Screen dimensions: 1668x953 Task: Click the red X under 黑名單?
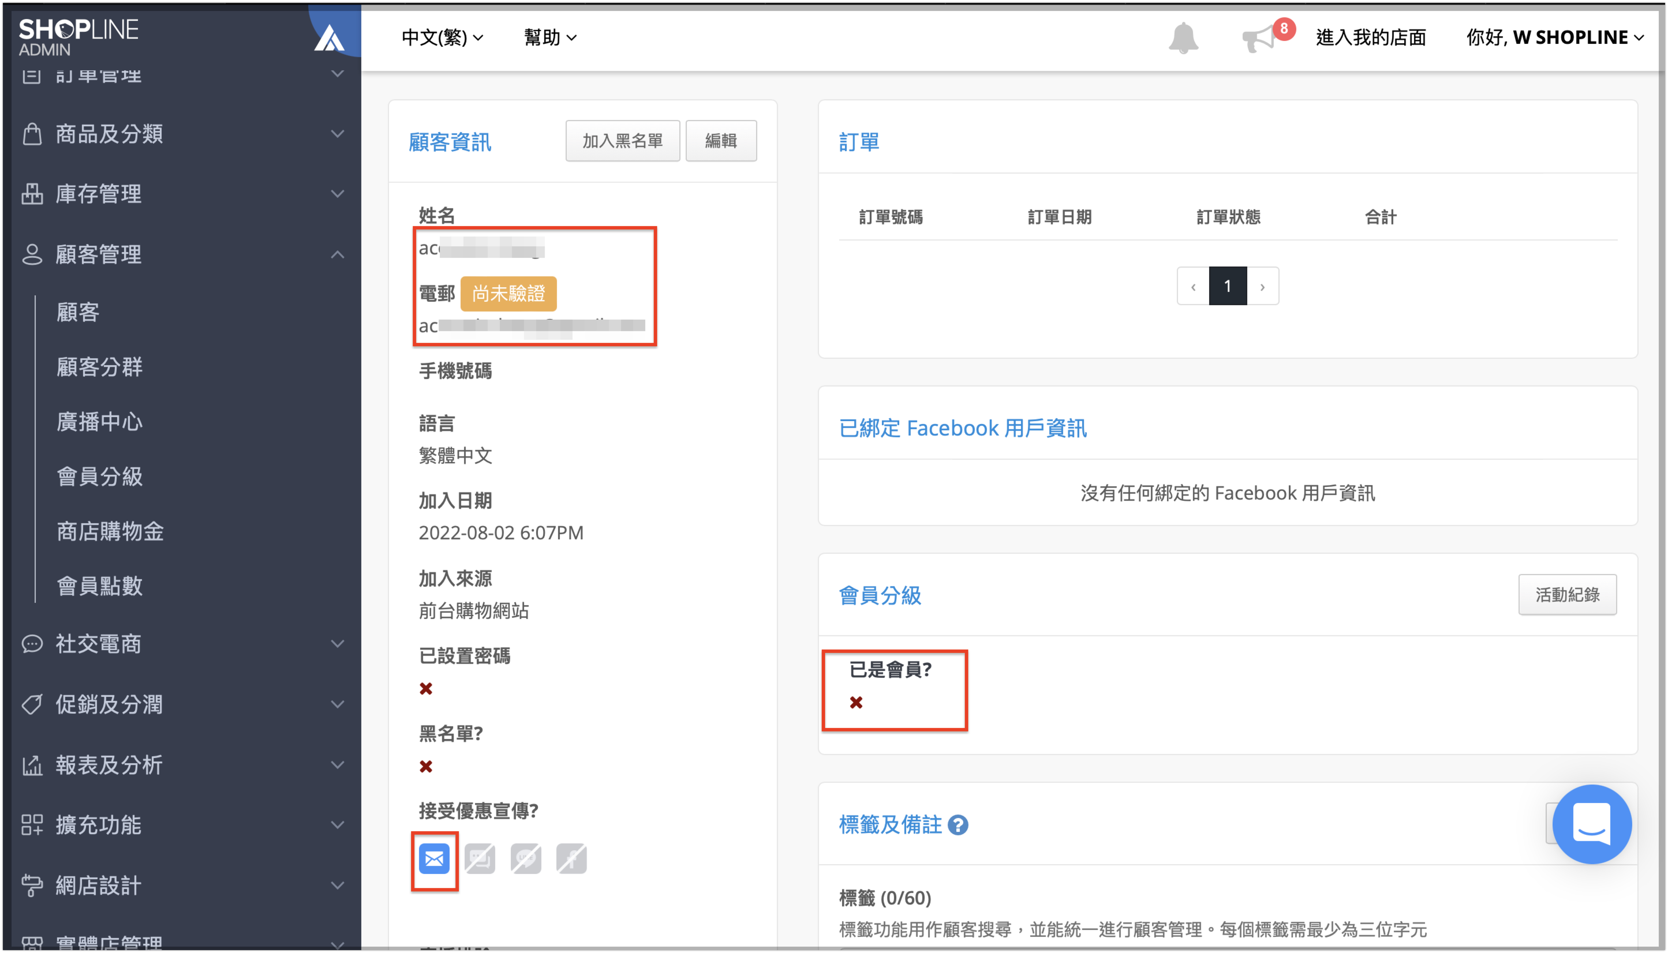(426, 766)
